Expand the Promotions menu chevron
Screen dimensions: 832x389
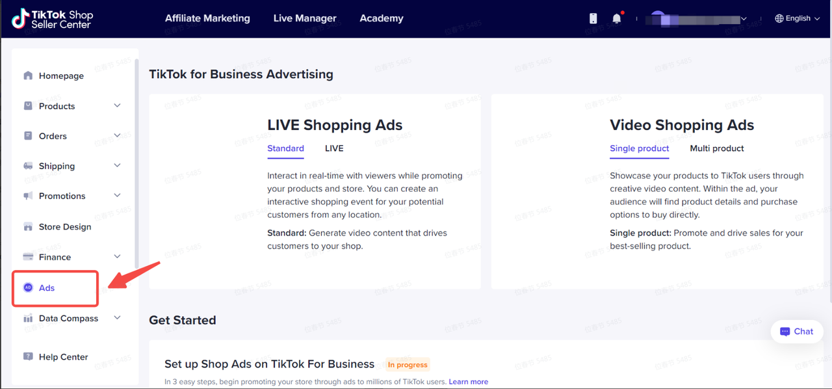(117, 195)
